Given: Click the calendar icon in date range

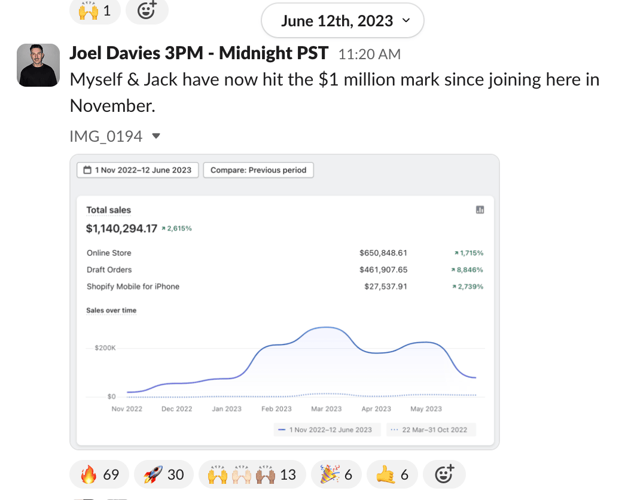Looking at the screenshot, I should [x=88, y=170].
